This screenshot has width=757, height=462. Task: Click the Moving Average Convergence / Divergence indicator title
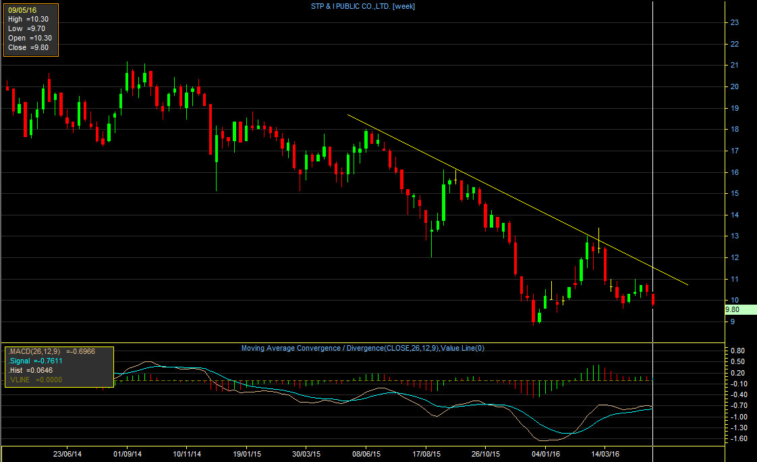(x=362, y=348)
